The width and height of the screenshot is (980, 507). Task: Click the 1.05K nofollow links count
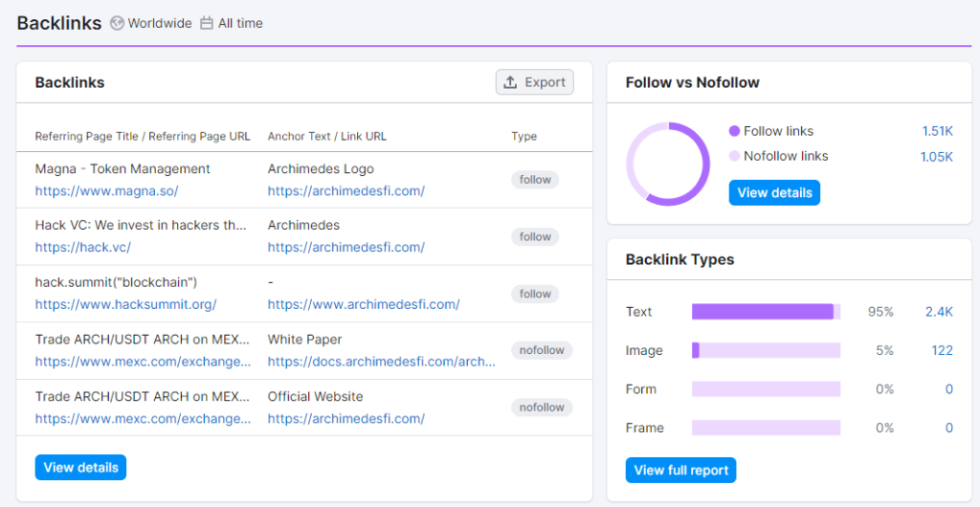(x=936, y=156)
